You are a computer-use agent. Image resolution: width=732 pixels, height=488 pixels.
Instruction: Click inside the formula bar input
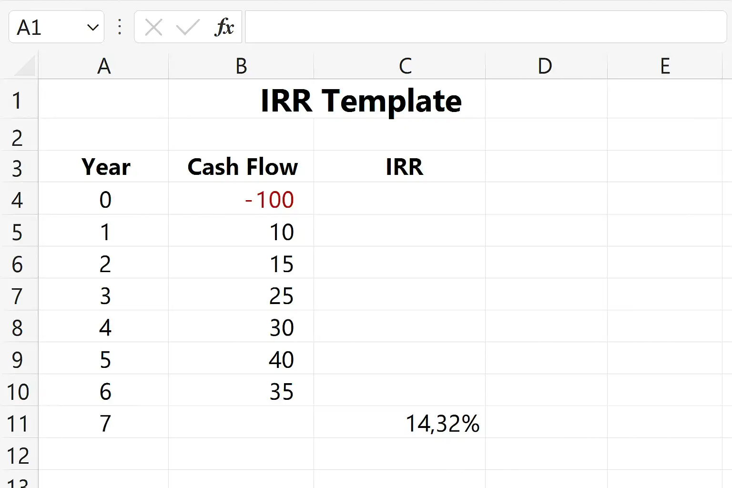(486, 27)
